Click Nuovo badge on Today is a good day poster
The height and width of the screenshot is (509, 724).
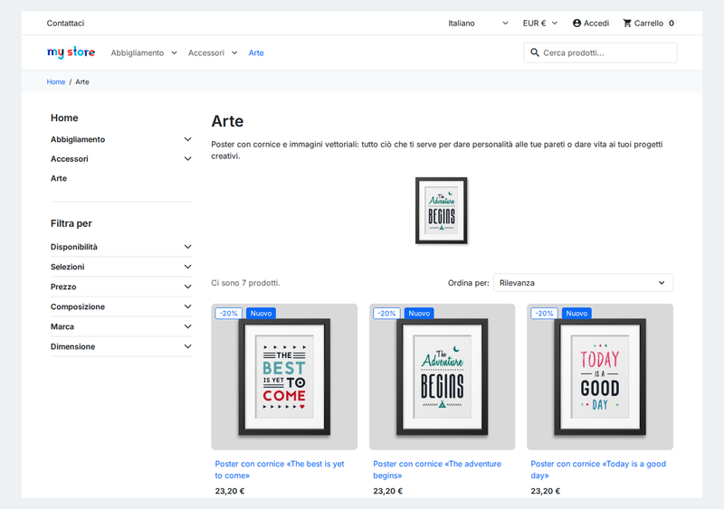coord(576,314)
